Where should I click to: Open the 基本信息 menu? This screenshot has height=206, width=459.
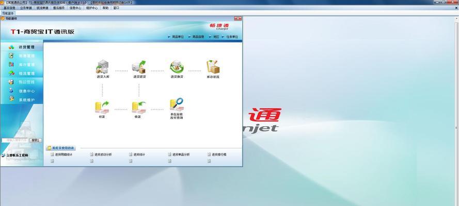[9, 8]
